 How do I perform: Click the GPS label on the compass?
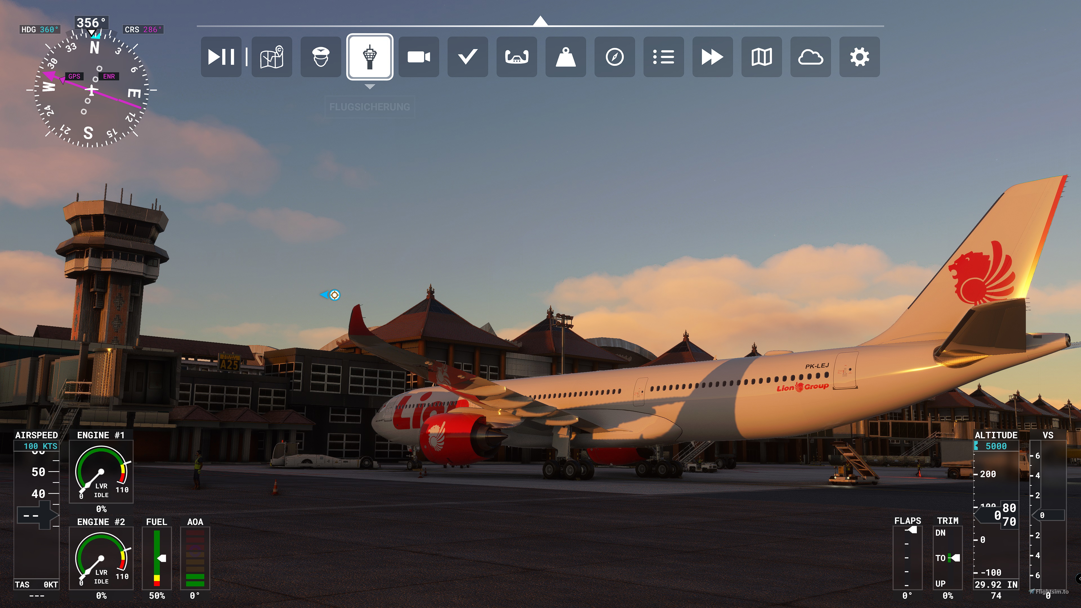coord(74,76)
